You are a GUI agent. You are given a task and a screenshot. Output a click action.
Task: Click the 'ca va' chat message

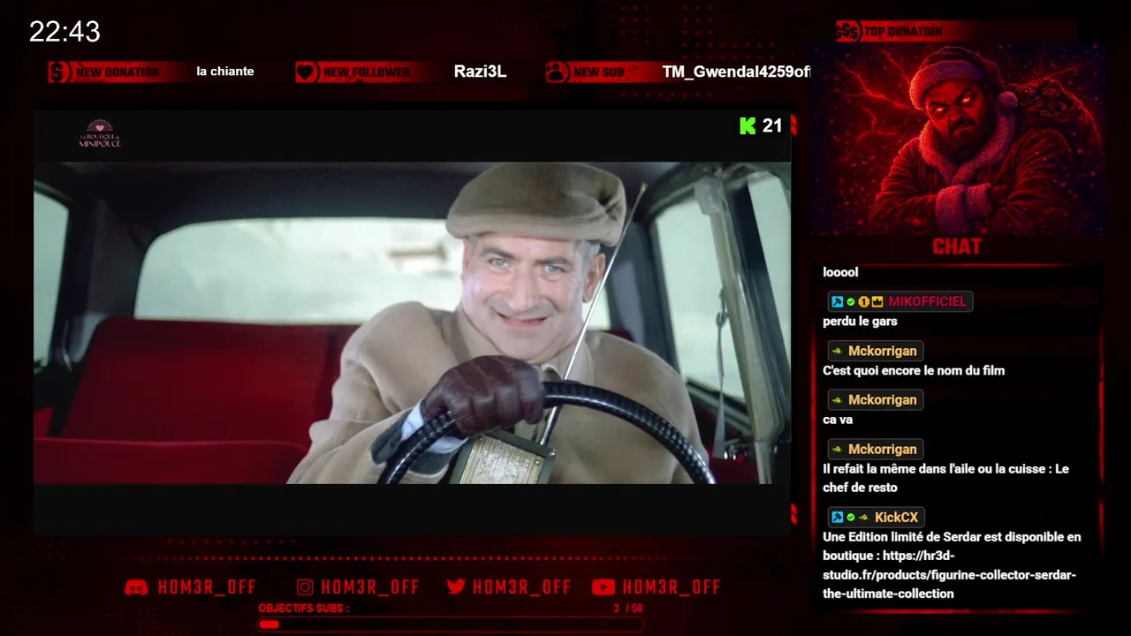(838, 420)
